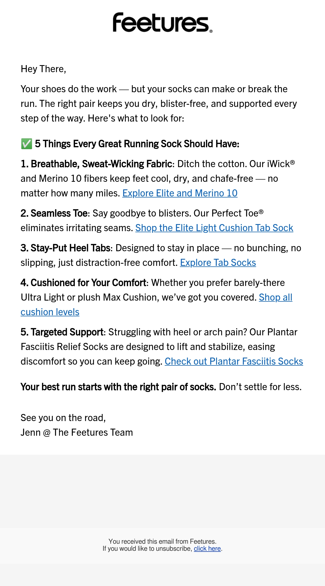Click the unsubscribe 'click here' link
Screen dimensions: 325x586
207,549
